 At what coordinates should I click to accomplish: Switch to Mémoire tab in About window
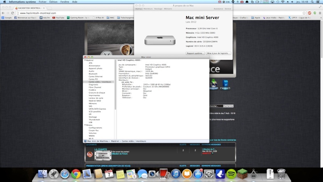pyautogui.click(x=168, y=9)
